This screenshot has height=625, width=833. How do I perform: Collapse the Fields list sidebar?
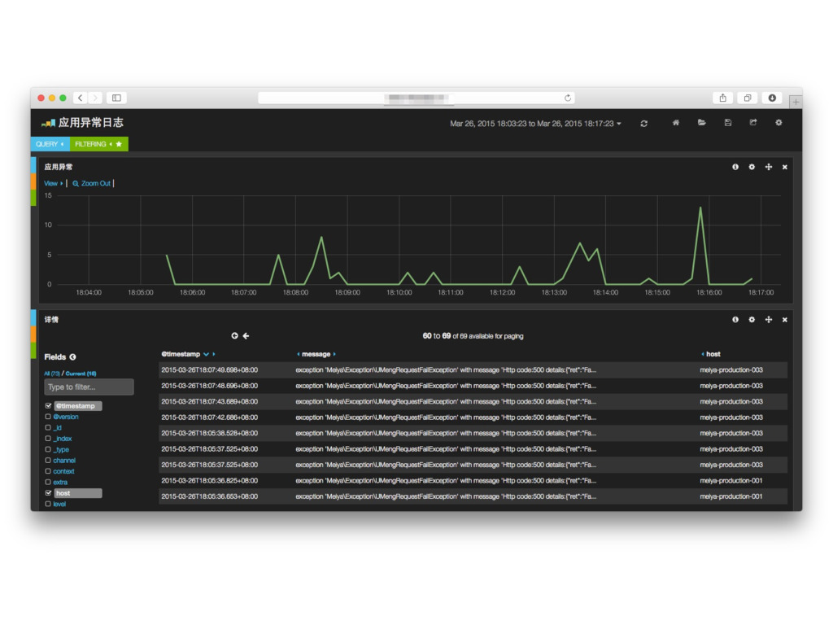(72, 357)
